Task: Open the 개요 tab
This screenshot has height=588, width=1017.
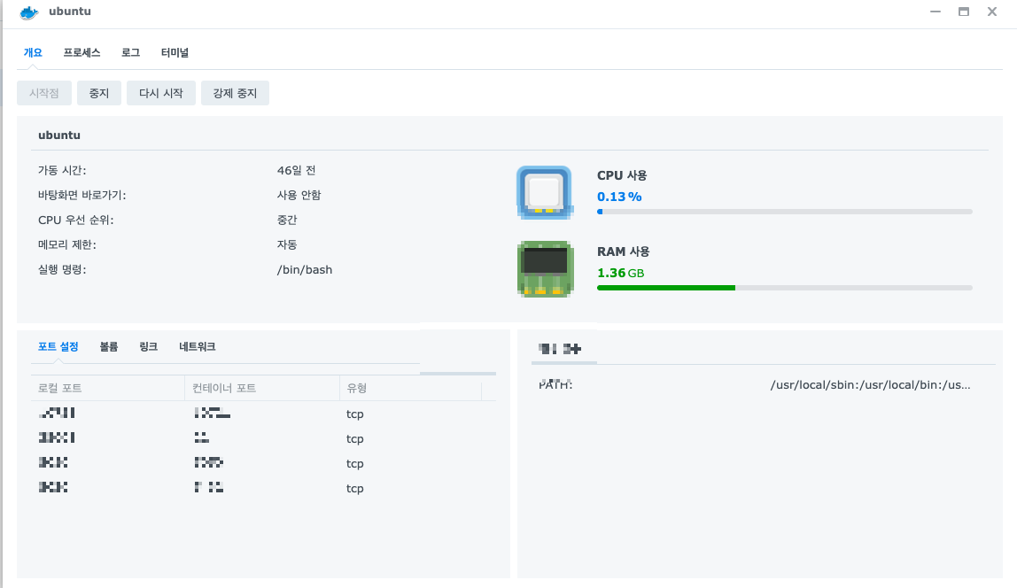Action: coord(33,52)
